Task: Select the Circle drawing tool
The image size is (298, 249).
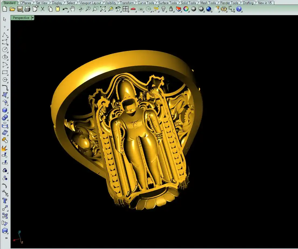Action: click(x=5, y=50)
